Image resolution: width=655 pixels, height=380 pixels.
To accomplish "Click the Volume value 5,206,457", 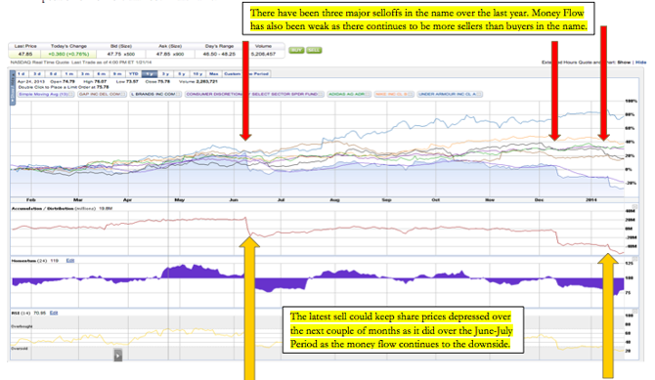I will pyautogui.click(x=264, y=54).
